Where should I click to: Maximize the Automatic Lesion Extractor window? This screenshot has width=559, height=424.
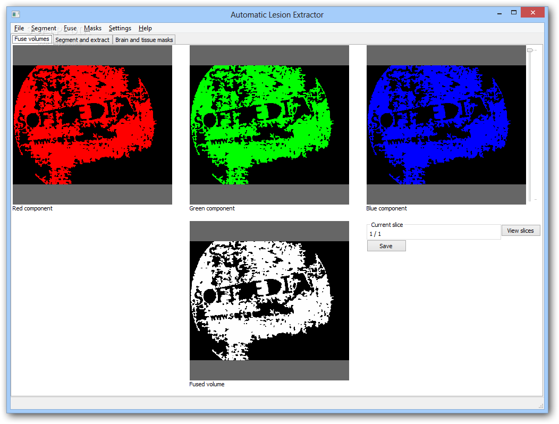point(514,12)
